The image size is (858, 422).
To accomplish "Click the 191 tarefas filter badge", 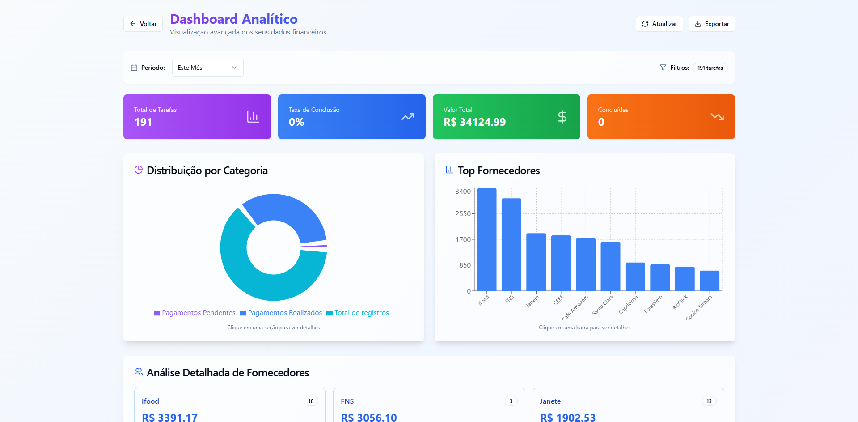I will click(x=710, y=68).
